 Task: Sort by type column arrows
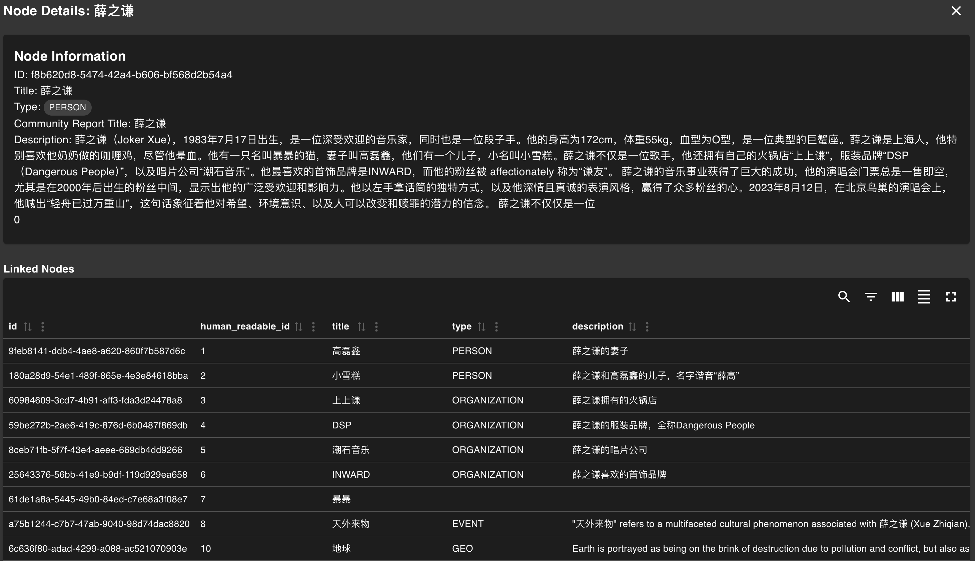coord(481,327)
